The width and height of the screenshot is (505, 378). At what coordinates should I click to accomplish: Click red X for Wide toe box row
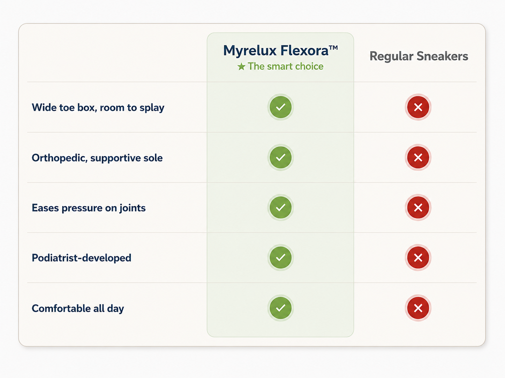(x=418, y=107)
